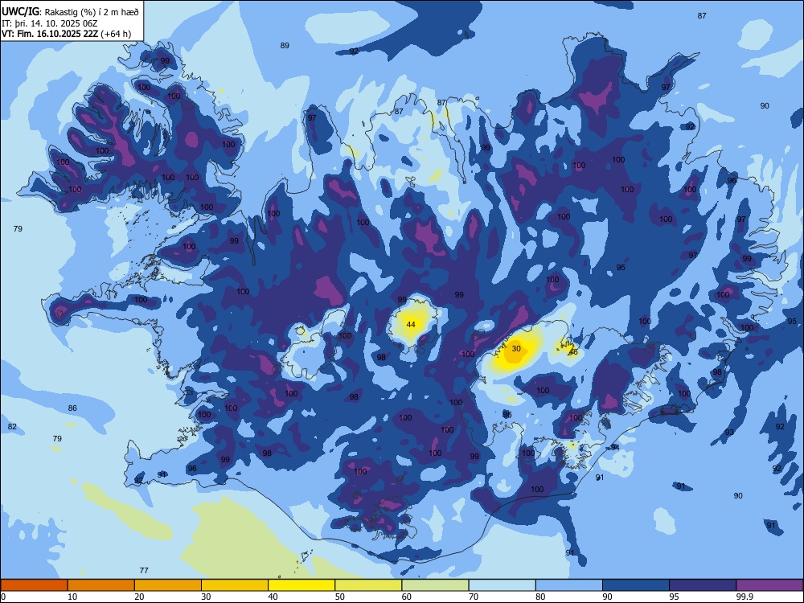Click the '70' legend tick label
Image resolution: width=804 pixels, height=603 pixels.
click(x=474, y=597)
